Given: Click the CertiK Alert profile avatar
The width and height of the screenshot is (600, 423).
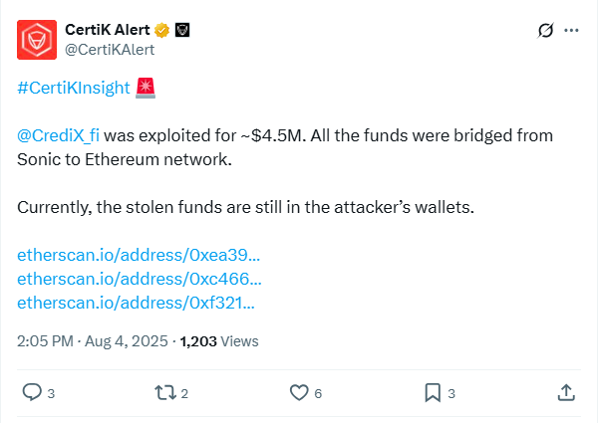Looking at the screenshot, I should click(38, 39).
